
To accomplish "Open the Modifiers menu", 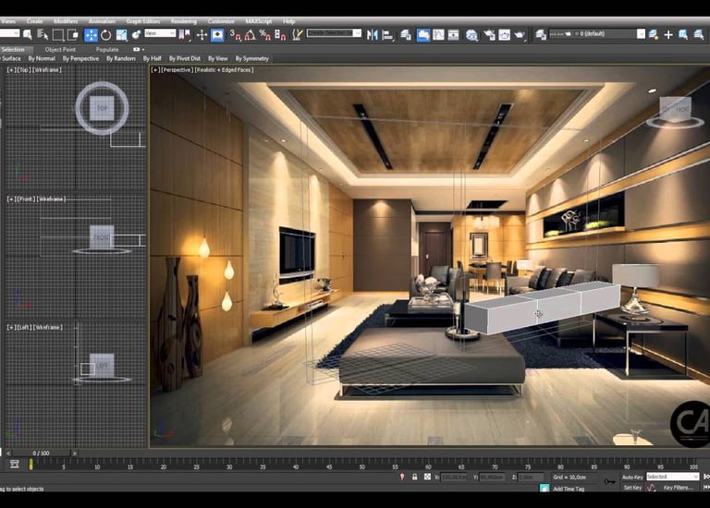I will 66,21.
